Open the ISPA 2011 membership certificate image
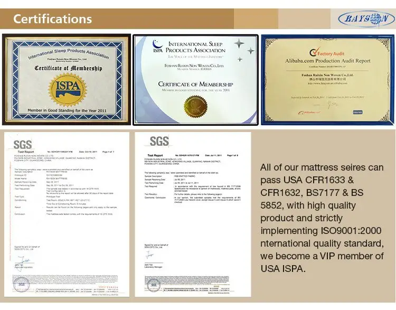This screenshot has height=310, width=396. pos(64,79)
